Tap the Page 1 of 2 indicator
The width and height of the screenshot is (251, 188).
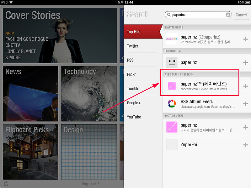tap(90, 184)
